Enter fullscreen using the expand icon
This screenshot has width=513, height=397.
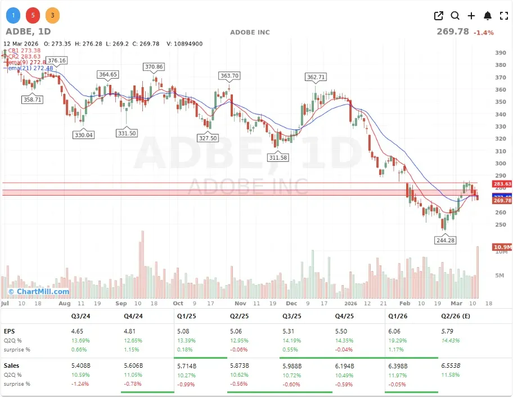click(x=504, y=16)
